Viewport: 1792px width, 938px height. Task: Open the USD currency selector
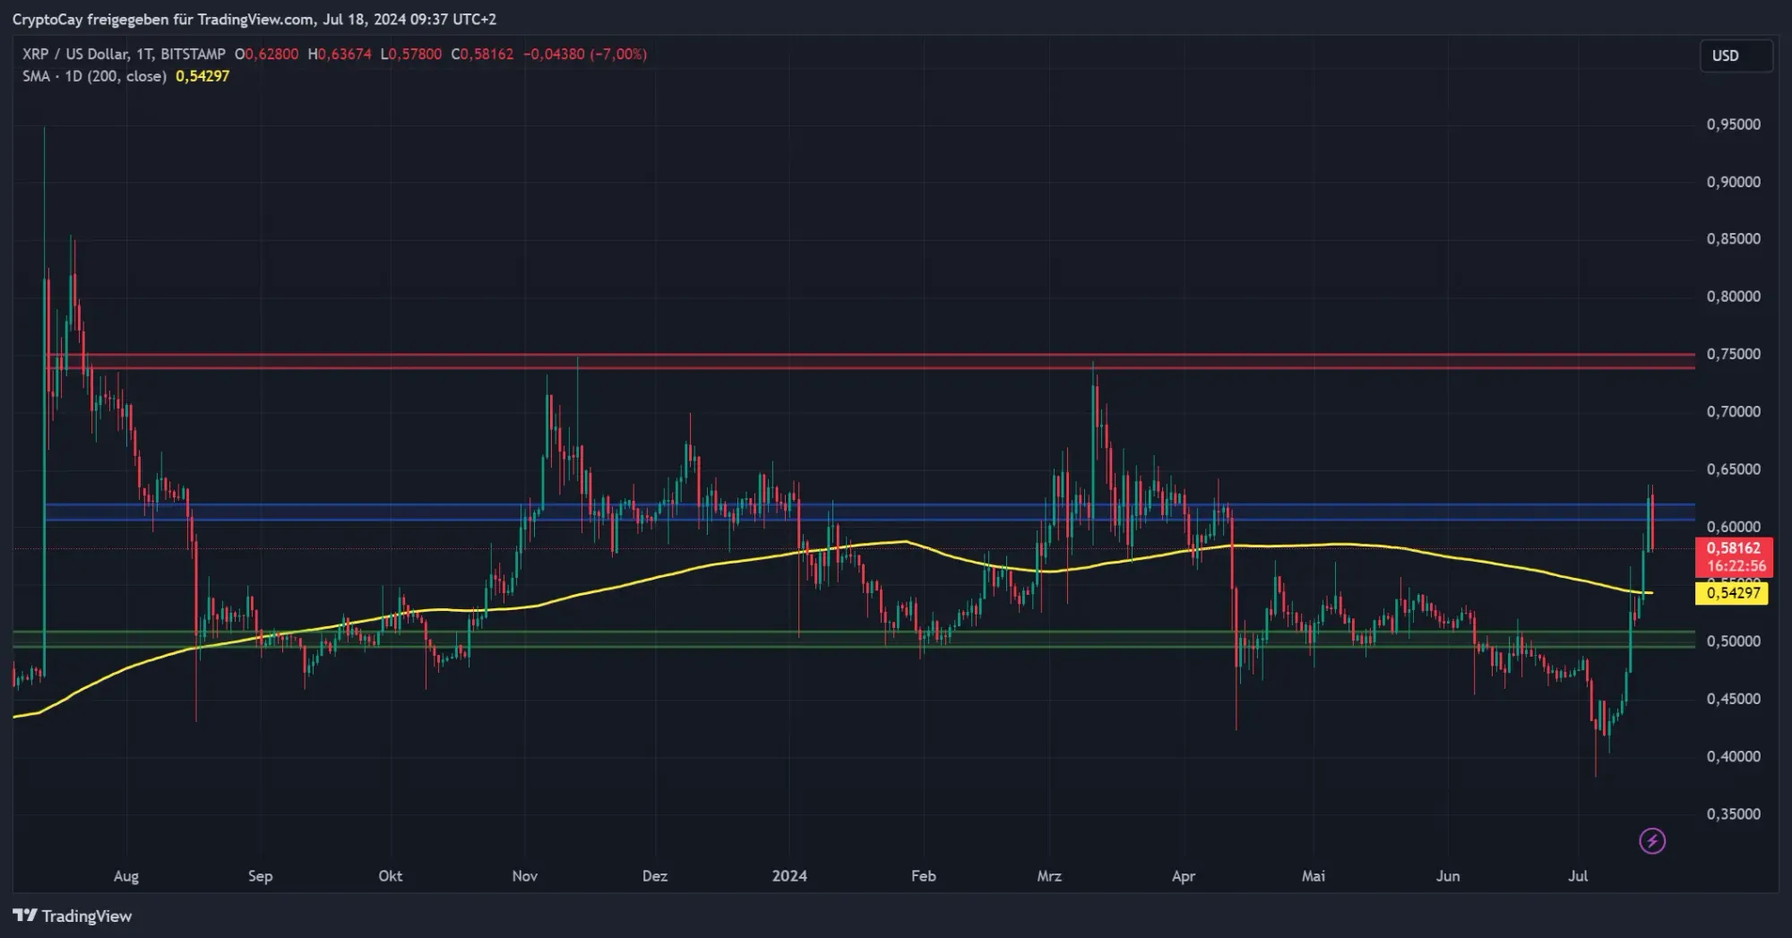click(x=1736, y=56)
